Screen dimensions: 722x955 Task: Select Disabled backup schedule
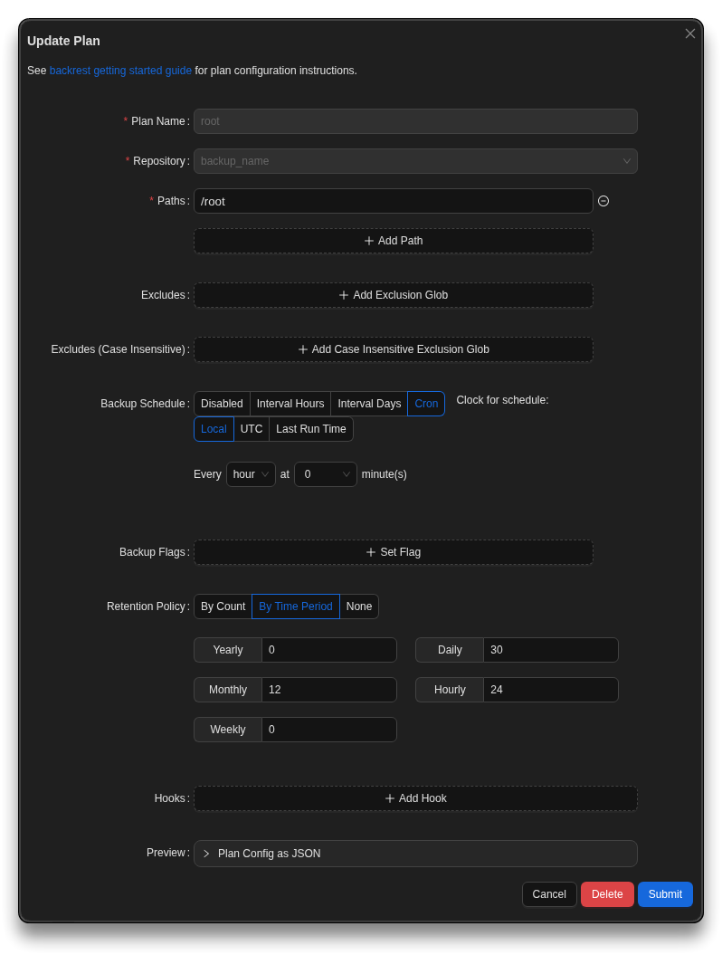[222, 403]
